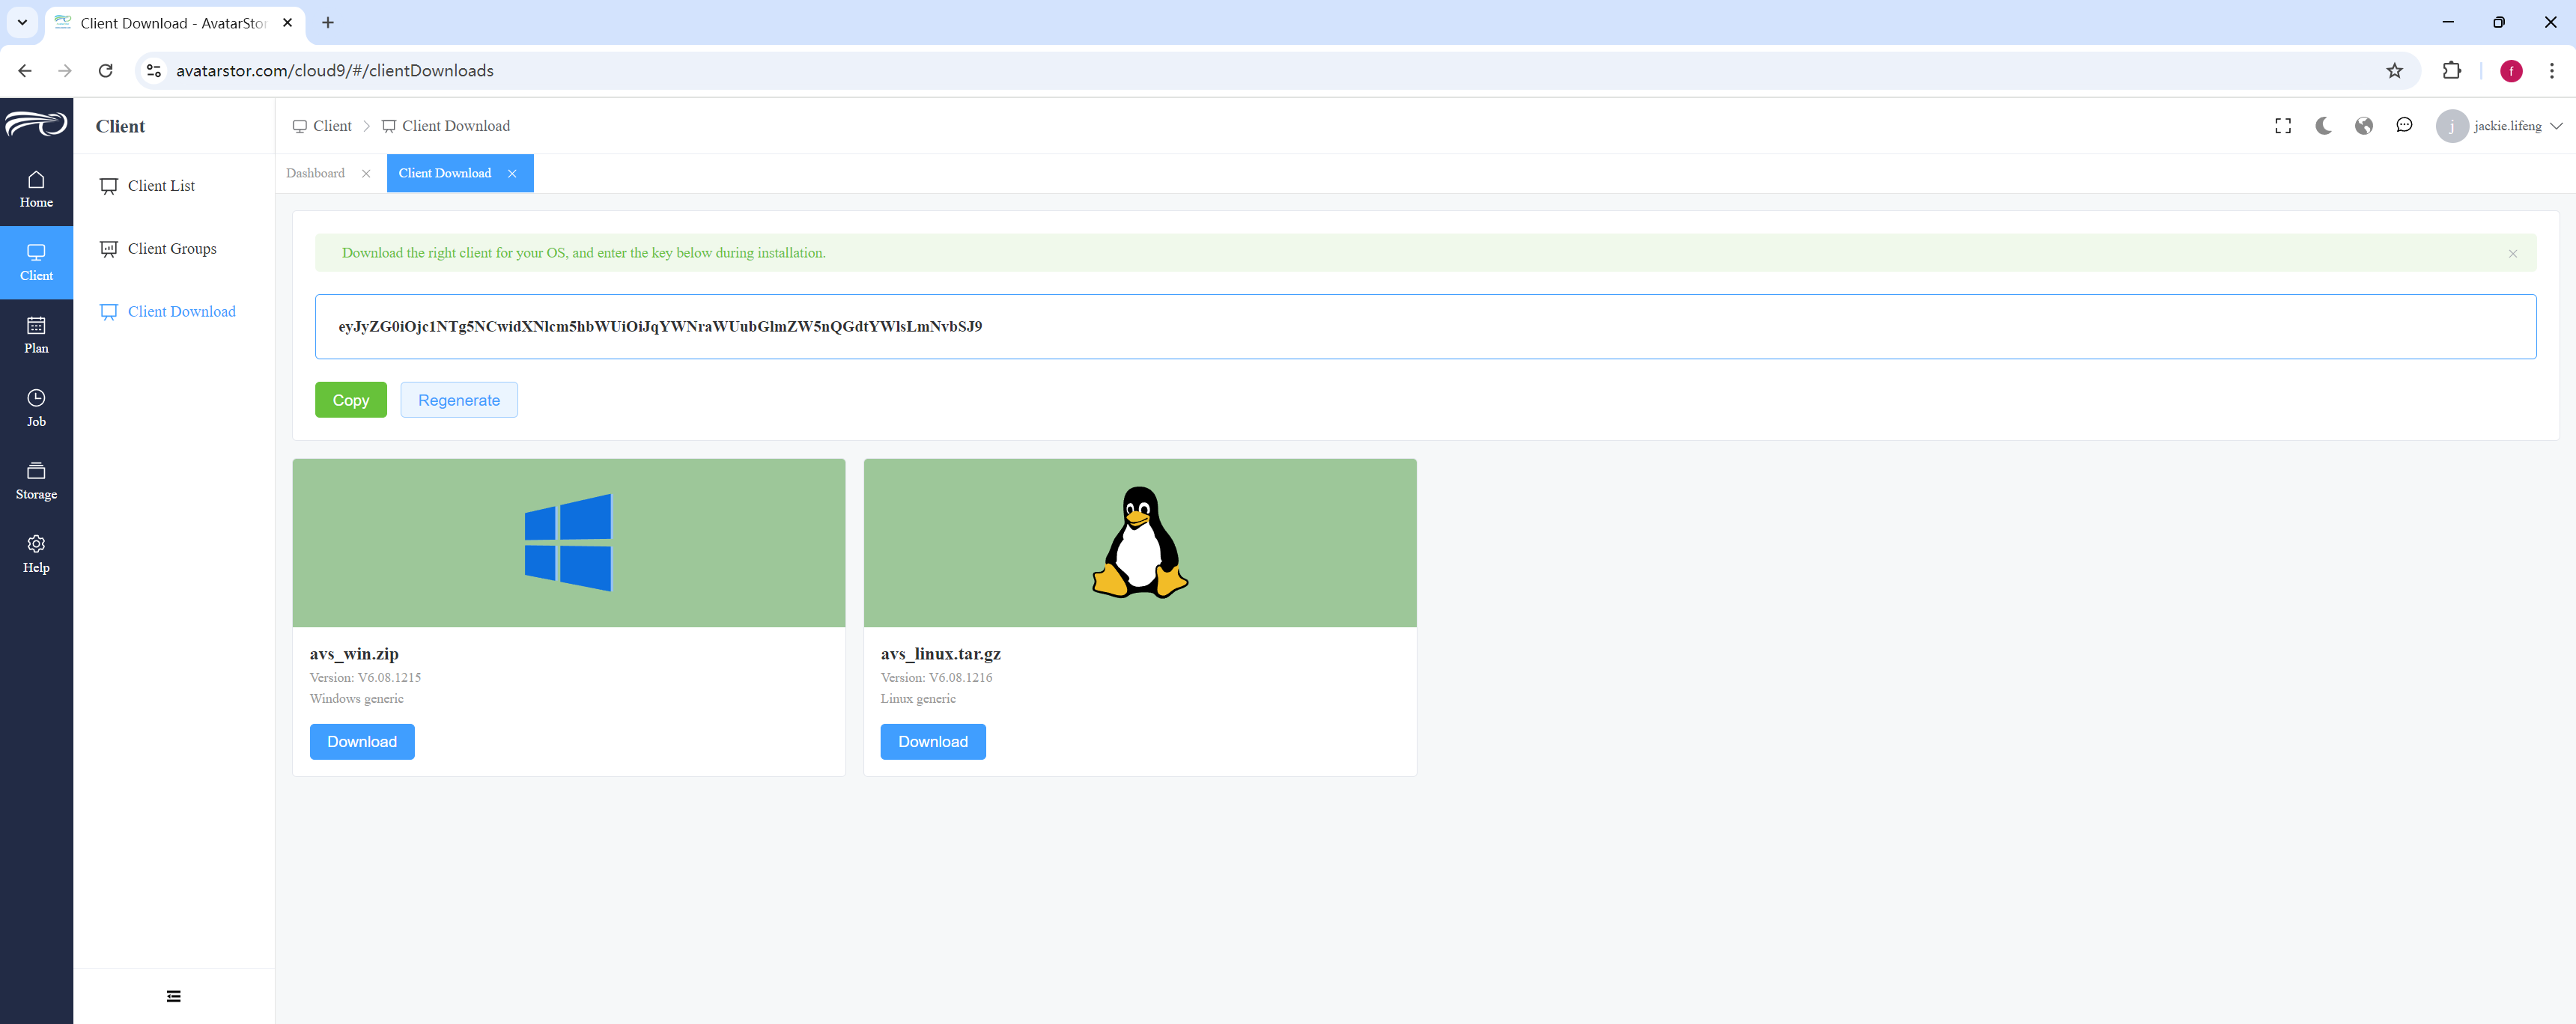Download avs_linux.tar.gz client
This screenshot has height=1024, width=2576.
pyautogui.click(x=933, y=742)
